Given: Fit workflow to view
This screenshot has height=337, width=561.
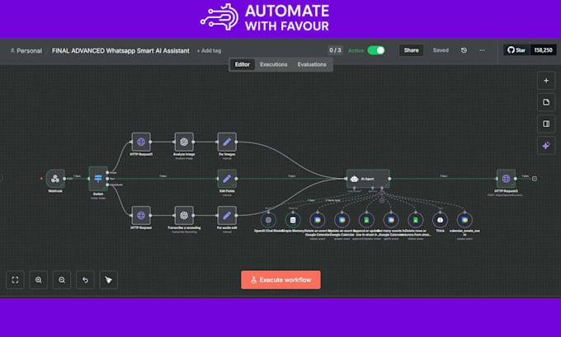Looking at the screenshot, I should click(15, 280).
